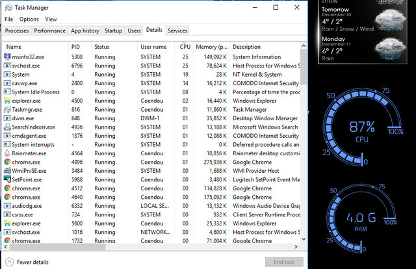Click the 87% CPU gauge widget
Viewport: 416px width, 269px height.
[x=363, y=127]
